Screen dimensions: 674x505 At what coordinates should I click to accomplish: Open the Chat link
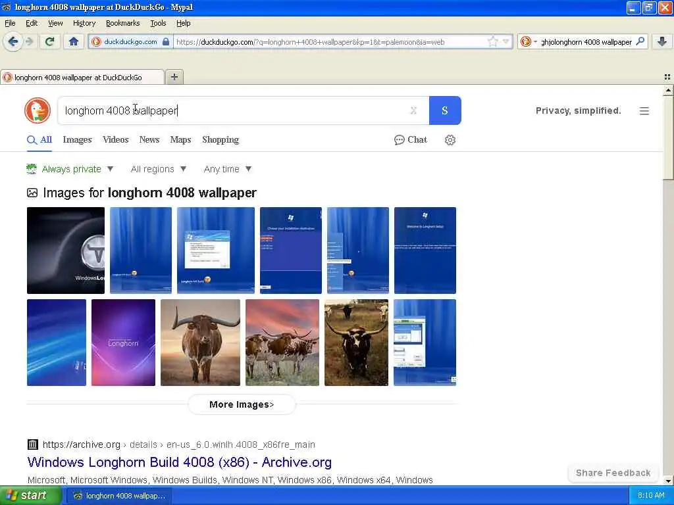(411, 139)
